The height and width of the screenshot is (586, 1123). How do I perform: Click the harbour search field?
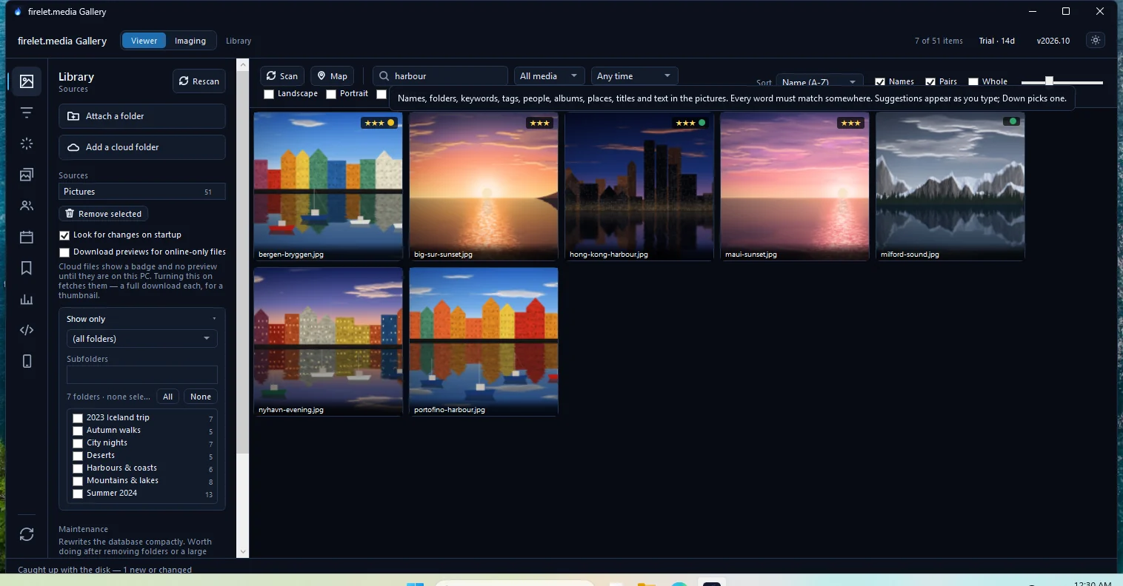(440, 76)
